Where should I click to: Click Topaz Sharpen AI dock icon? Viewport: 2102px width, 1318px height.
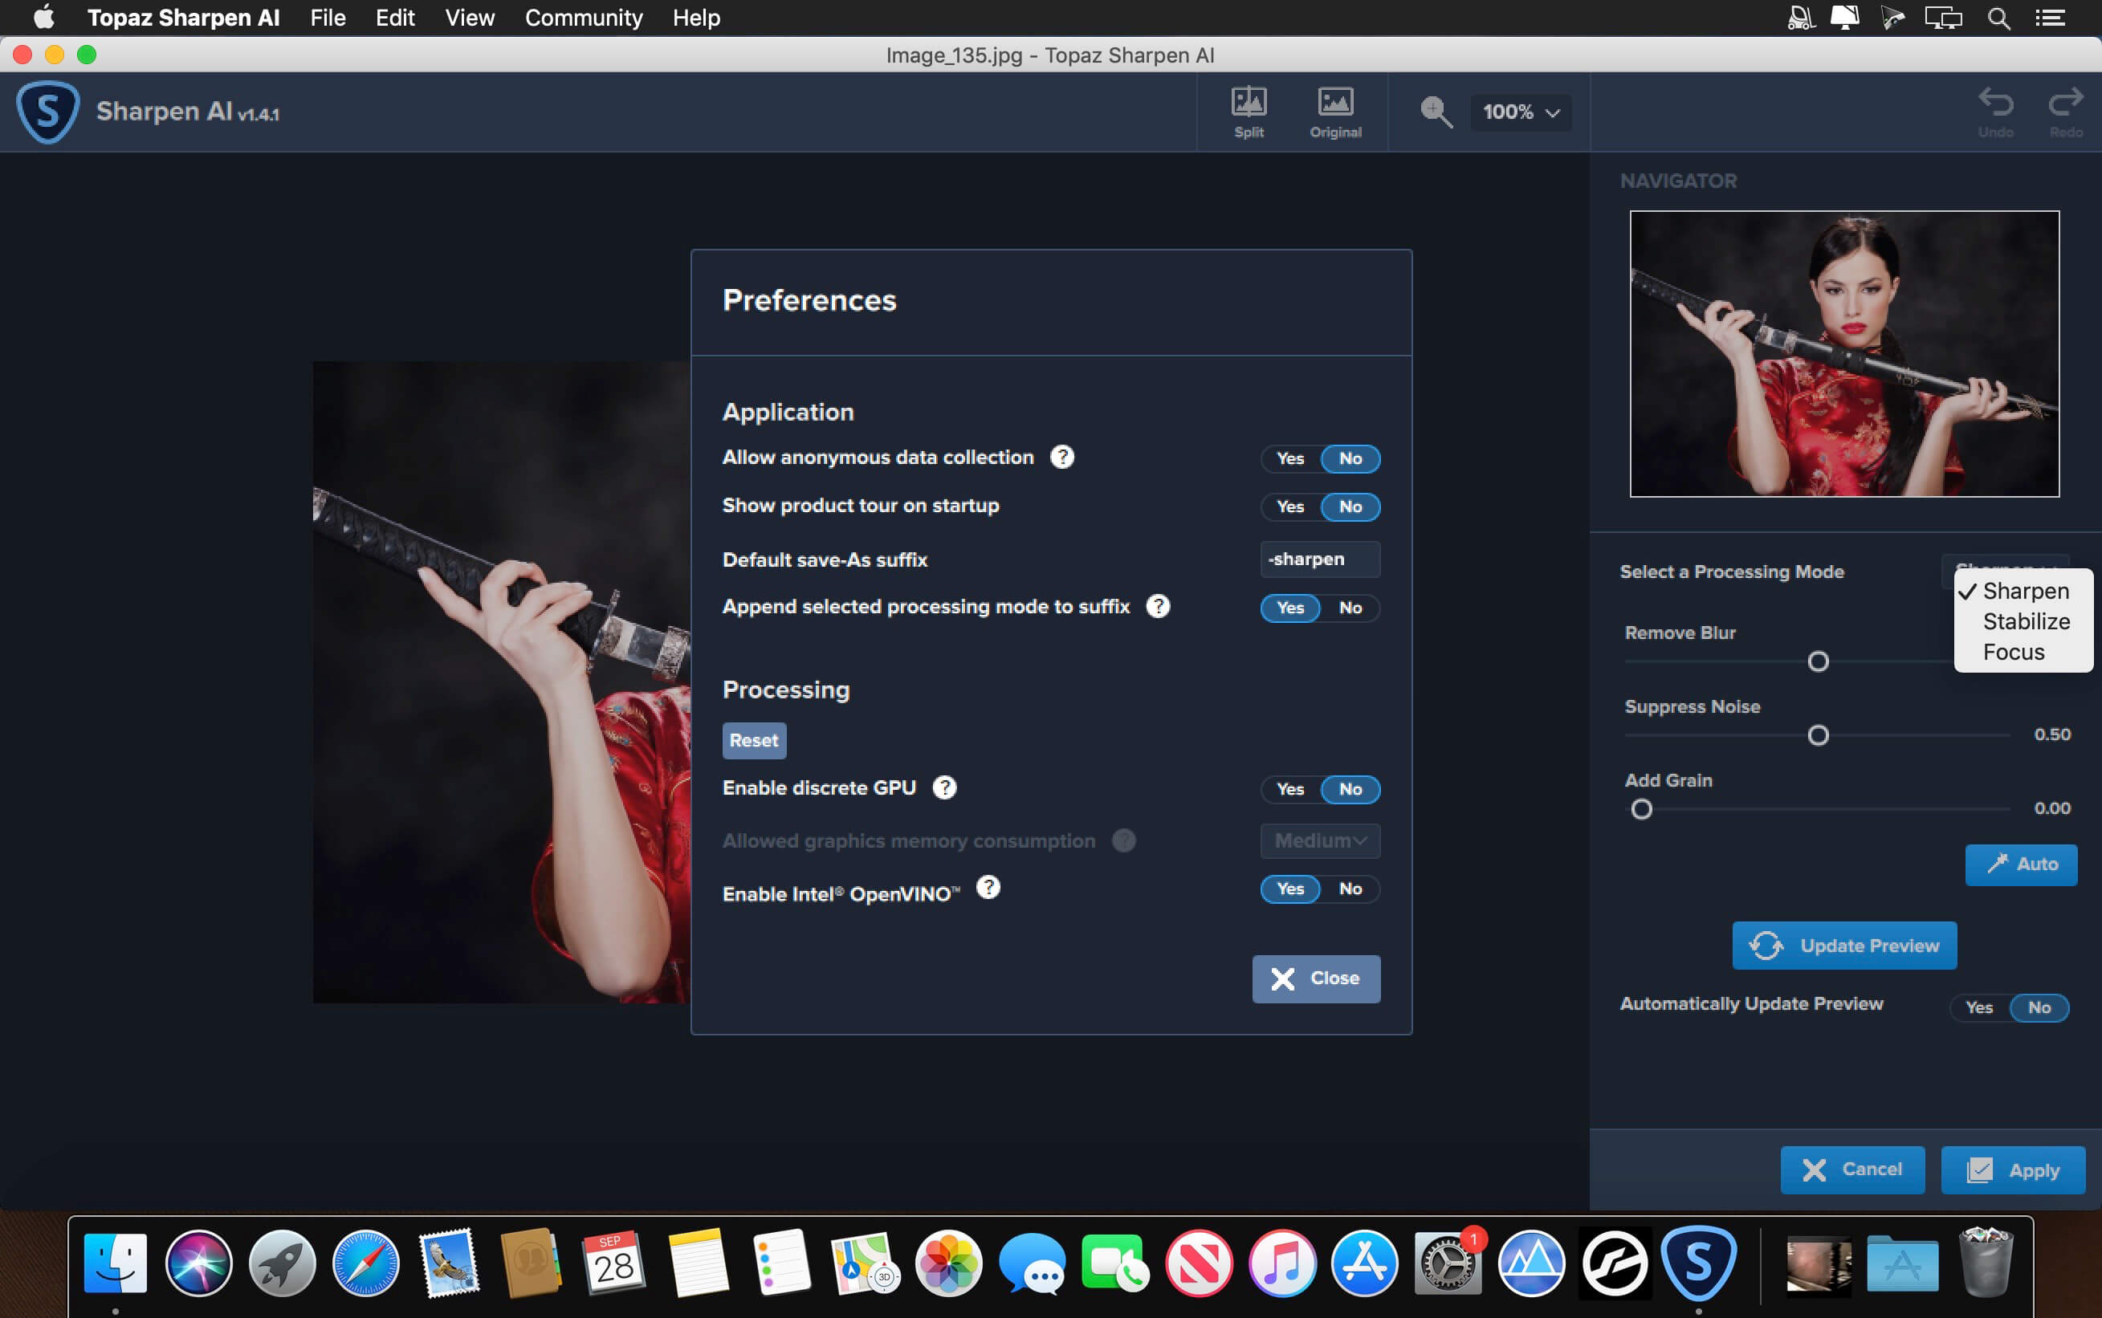[x=1698, y=1262]
